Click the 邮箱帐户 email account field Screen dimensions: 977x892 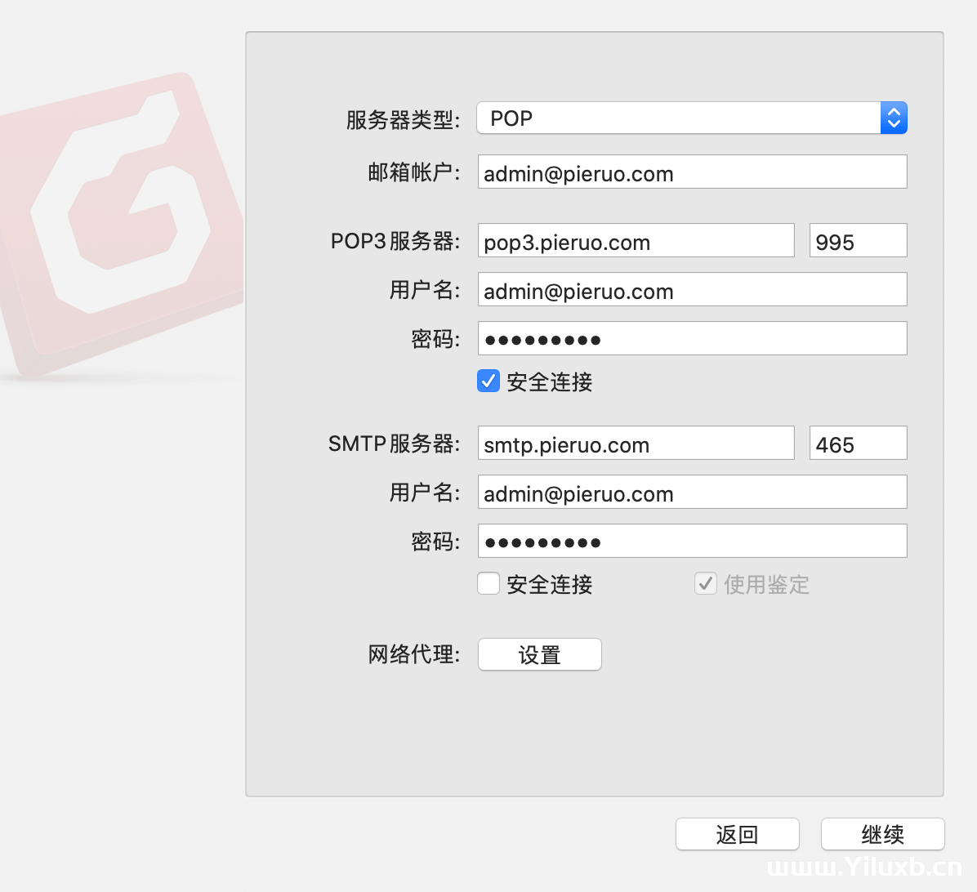pos(691,172)
